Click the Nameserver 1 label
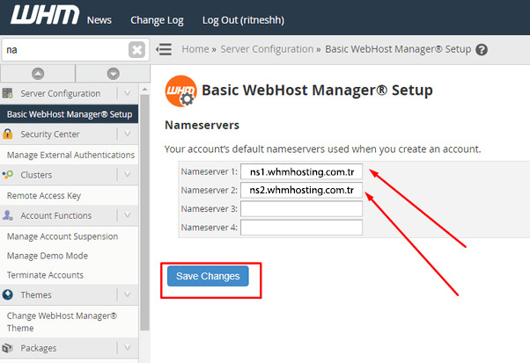The image size is (530, 363). pos(210,171)
